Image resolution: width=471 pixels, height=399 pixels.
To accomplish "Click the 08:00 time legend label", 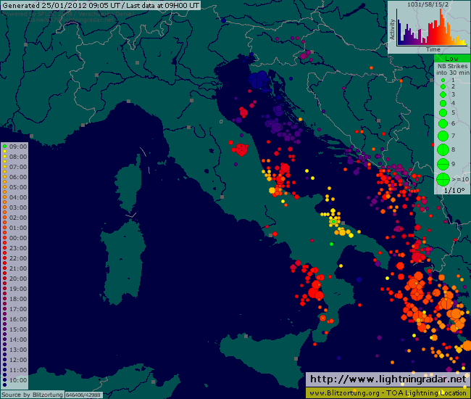I will click(18, 157).
